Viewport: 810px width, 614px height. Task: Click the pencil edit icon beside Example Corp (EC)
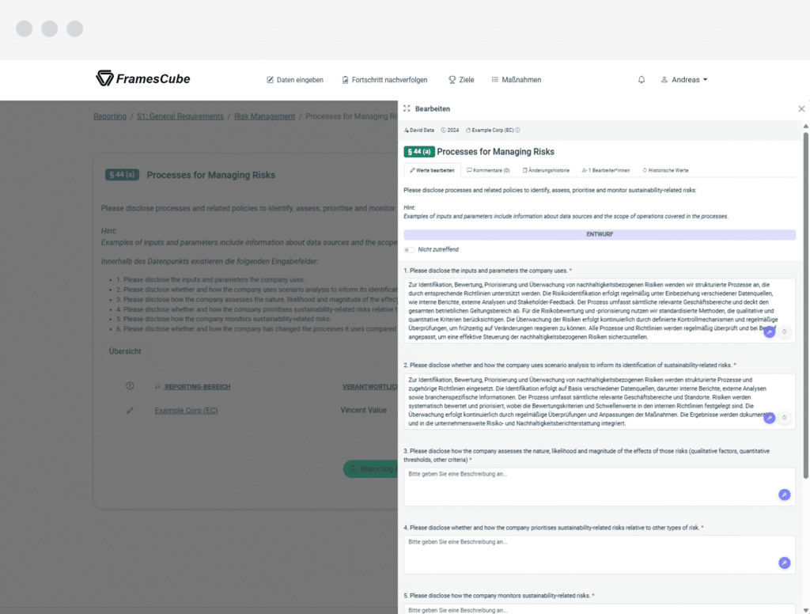(130, 411)
